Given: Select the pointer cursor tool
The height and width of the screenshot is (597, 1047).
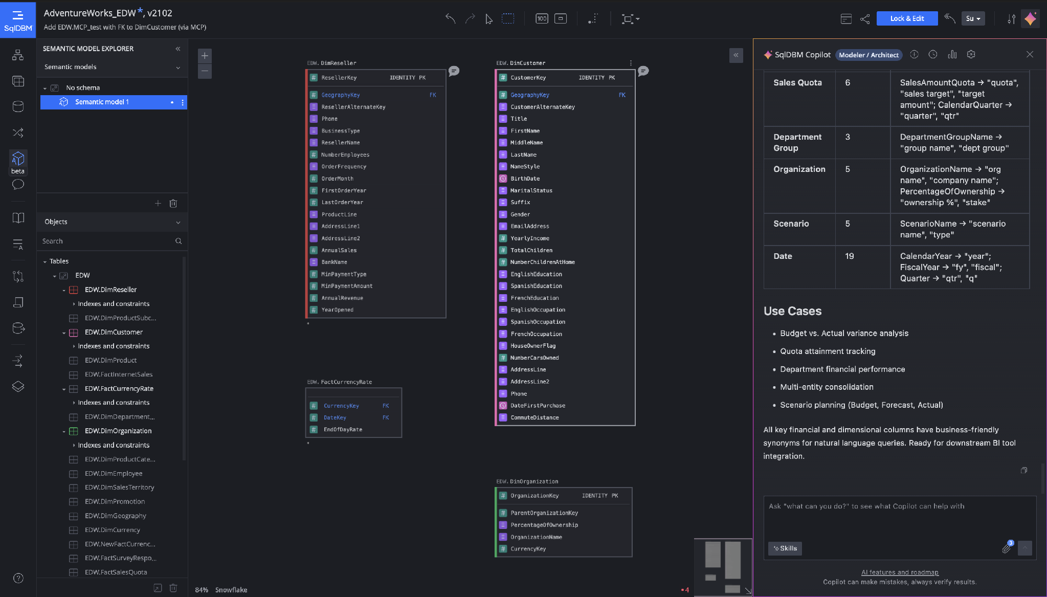Looking at the screenshot, I should 489,19.
